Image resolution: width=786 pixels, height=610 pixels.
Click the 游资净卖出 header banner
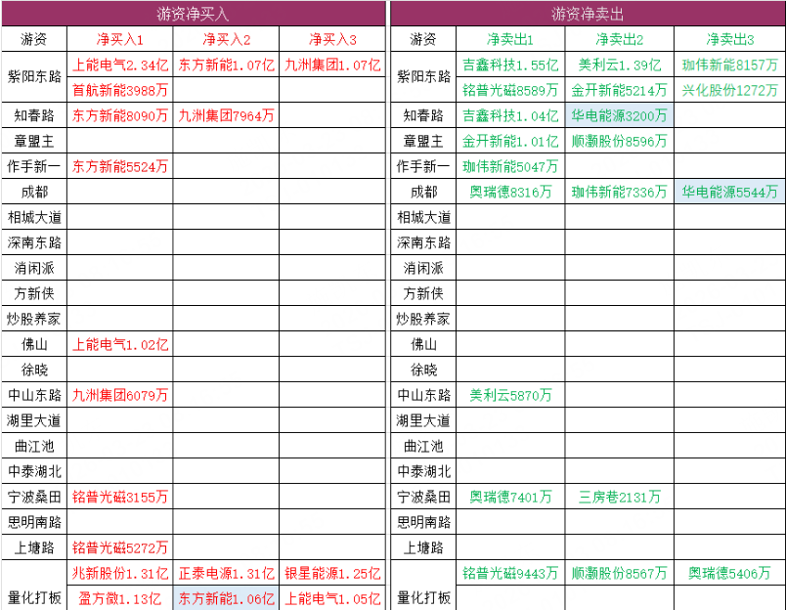tap(588, 14)
